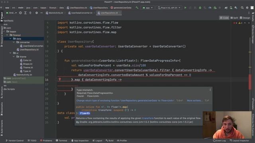Screen dimensions: 255x143
Task: Toggle the Resource Manager side panel
Action: click(x=2, y=36)
